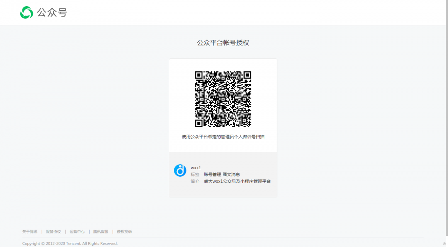Open the 关于腾讯 footer link
448x247 pixels.
pos(30,232)
